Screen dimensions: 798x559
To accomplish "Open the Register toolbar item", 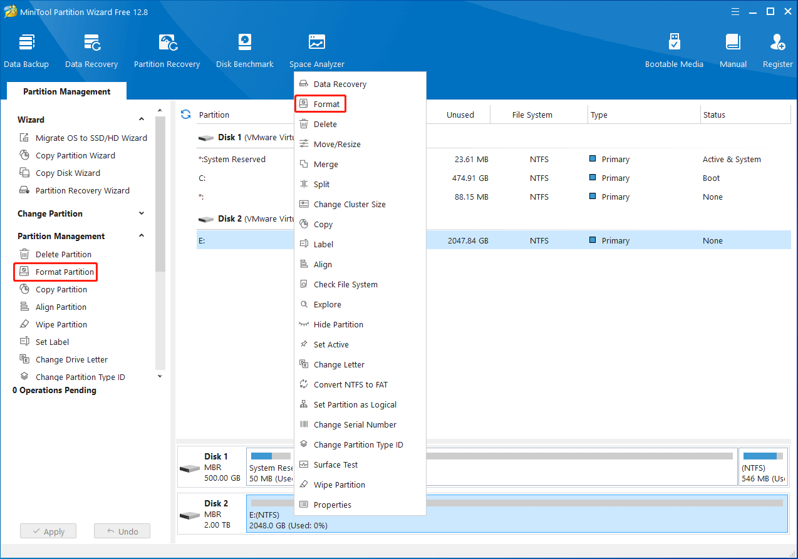I will 777,51.
